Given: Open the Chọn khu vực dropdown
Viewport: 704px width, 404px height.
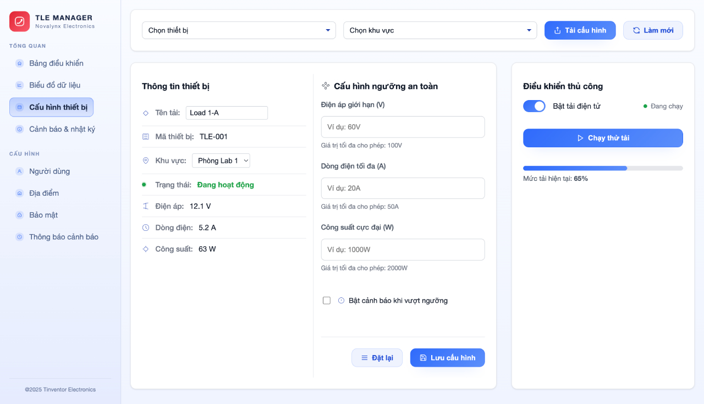Looking at the screenshot, I should point(440,30).
